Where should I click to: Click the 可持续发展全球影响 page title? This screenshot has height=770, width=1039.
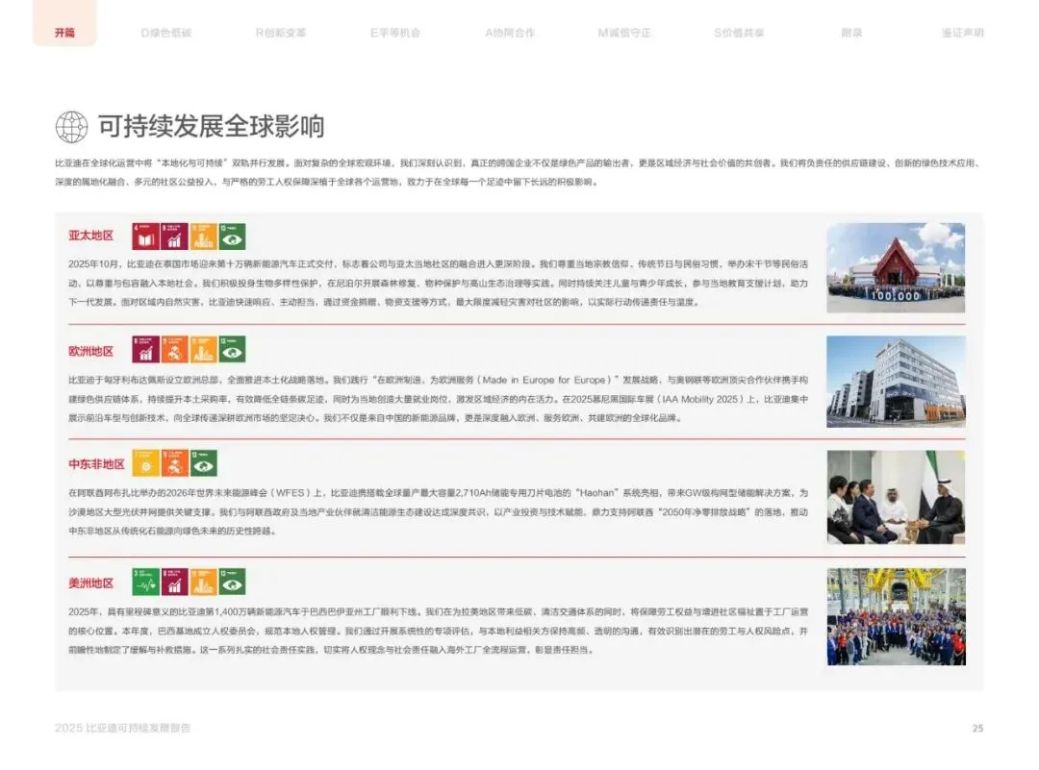212,127
